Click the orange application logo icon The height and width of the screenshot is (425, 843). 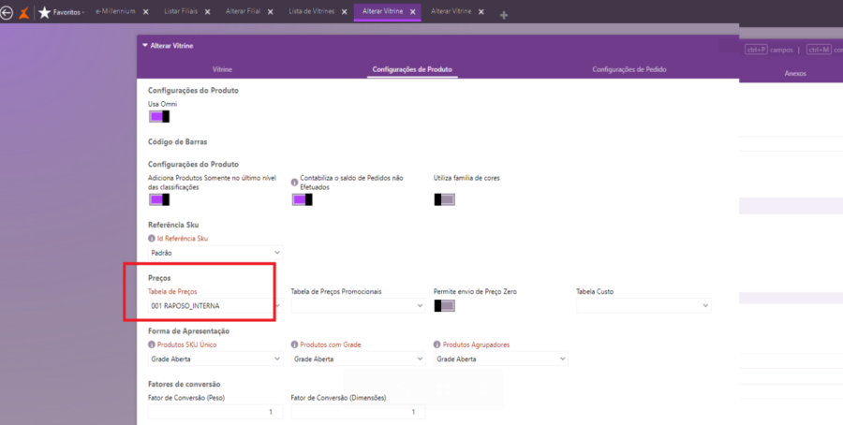tap(24, 12)
